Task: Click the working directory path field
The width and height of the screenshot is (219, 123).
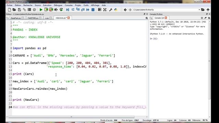Action: (x=166, y=10)
